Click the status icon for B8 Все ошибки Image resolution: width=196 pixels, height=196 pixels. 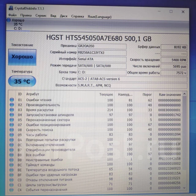pyautogui.click(x=12, y=155)
